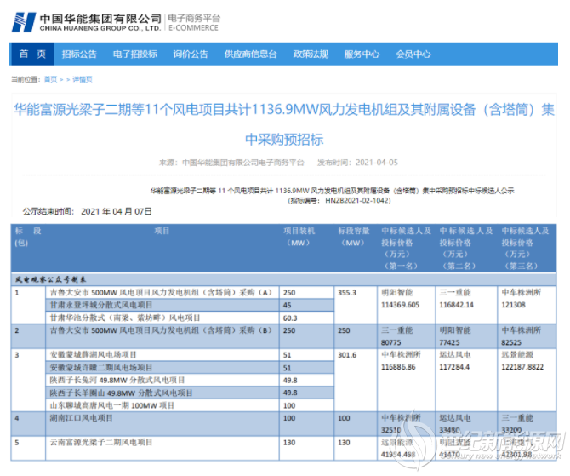
Task: Open the 供应商信息台 navigation item
Action: click(x=250, y=54)
